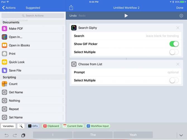Focus the Search Actions field
Screen dimensions: 187x140
pyautogui.click(x=33, y=16)
